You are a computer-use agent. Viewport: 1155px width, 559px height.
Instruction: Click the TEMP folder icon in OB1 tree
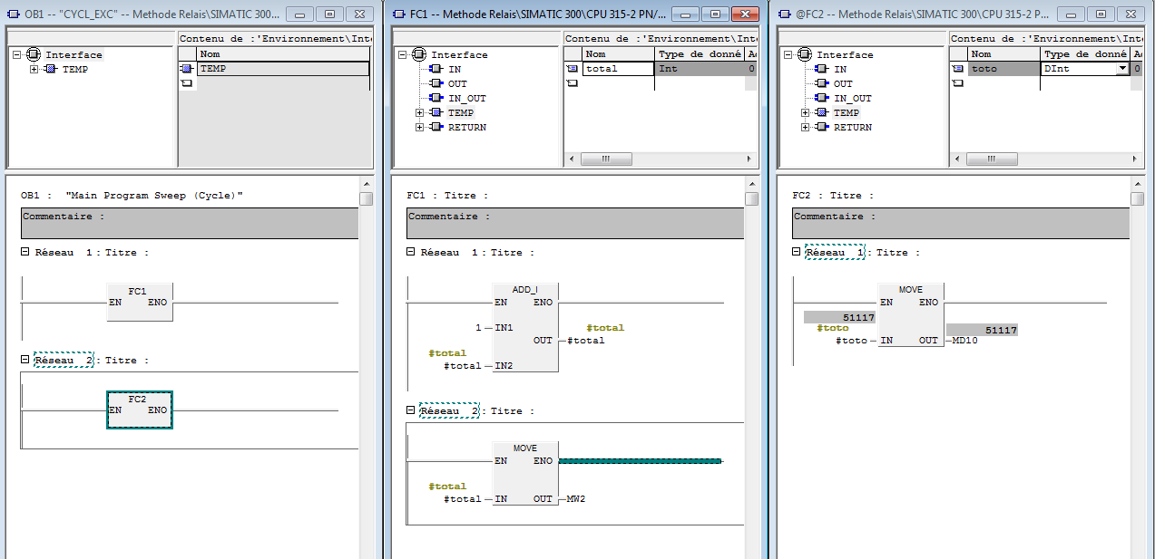pos(53,69)
